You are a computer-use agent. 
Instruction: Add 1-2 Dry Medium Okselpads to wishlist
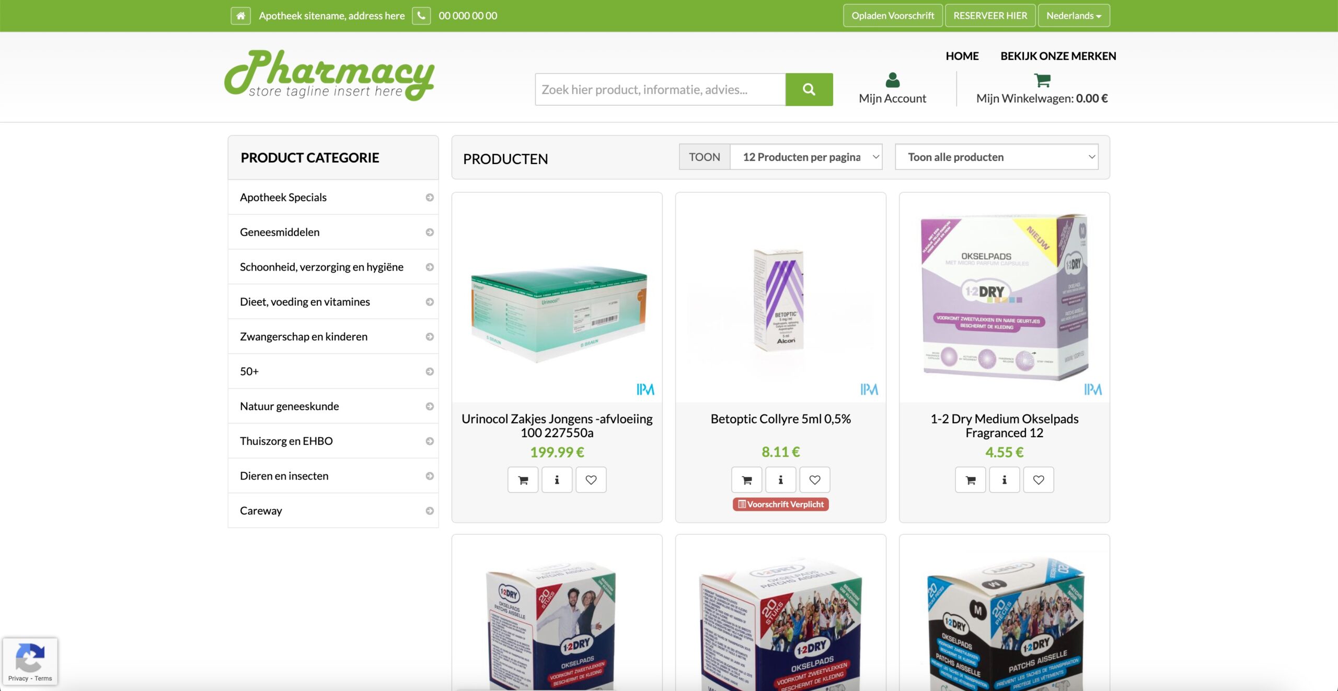pyautogui.click(x=1039, y=479)
